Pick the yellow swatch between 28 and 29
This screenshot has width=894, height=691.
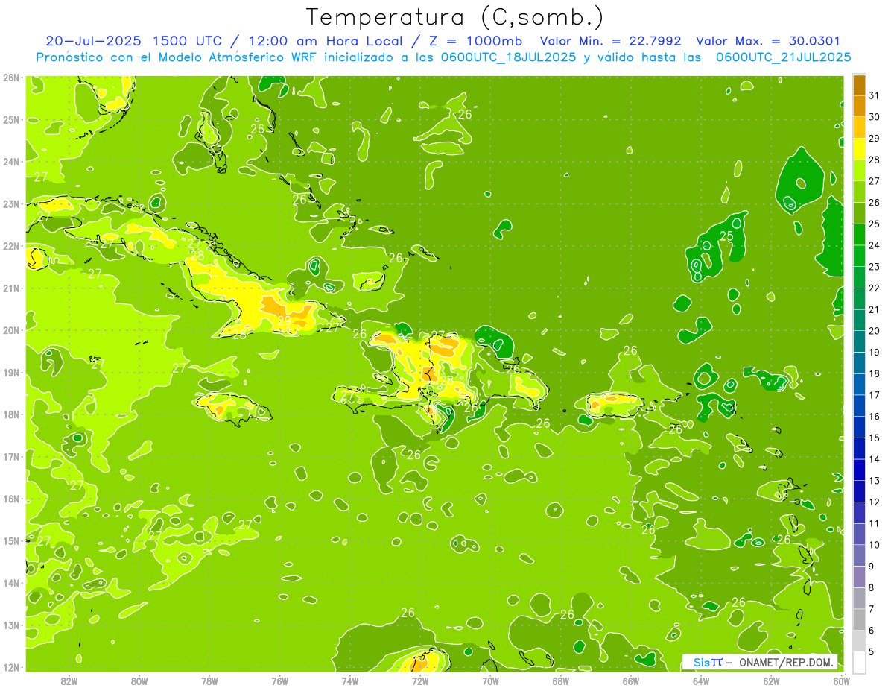pos(859,149)
